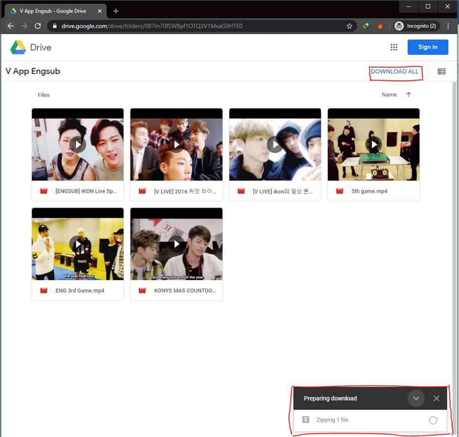Click the V App Engsub folder title
This screenshot has height=437, width=459.
tap(33, 71)
